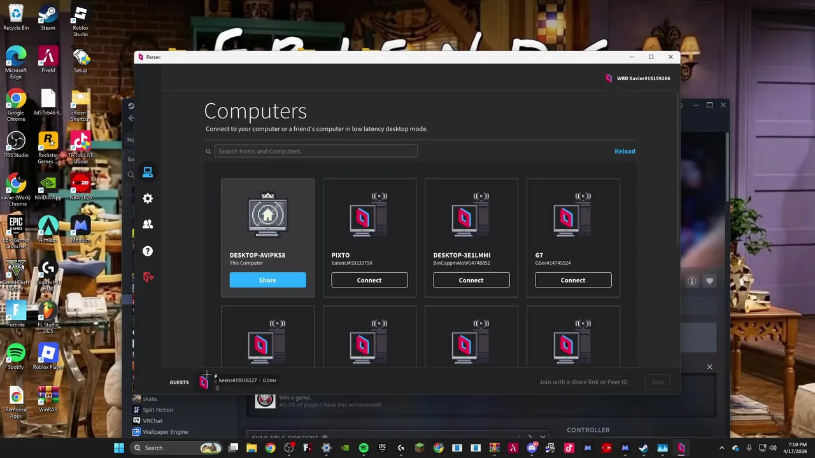Click the GSev#14745524 host label
Viewport: 815px width, 458px height.
(x=553, y=263)
